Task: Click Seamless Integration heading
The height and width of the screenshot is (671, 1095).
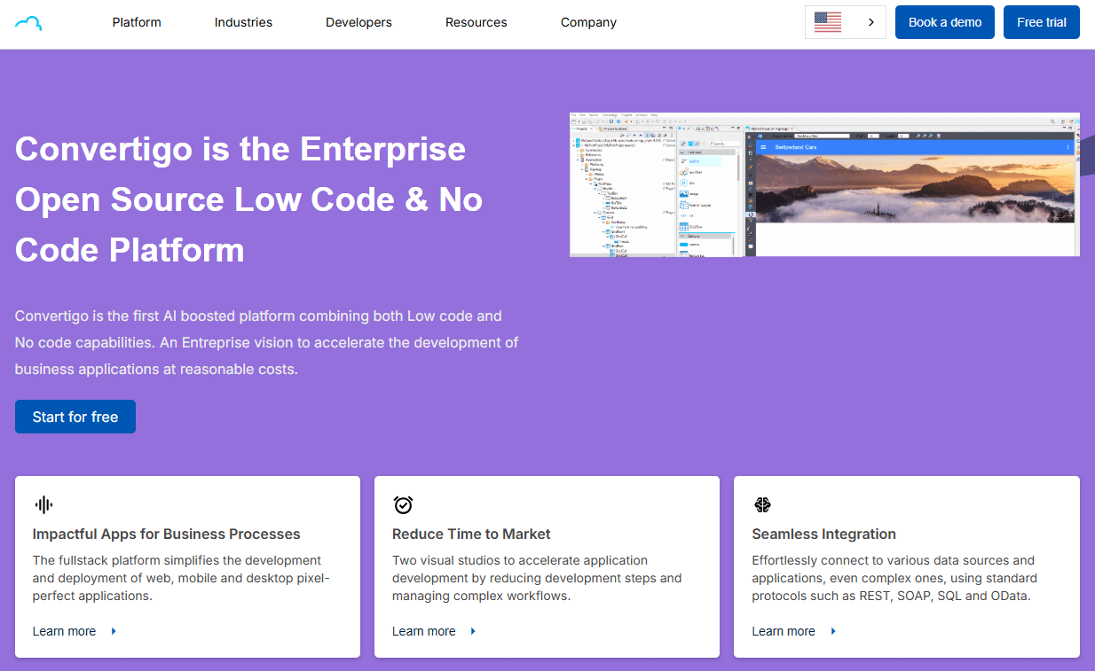Action: (x=823, y=534)
